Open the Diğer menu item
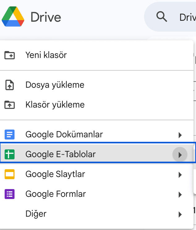 pos(97,214)
